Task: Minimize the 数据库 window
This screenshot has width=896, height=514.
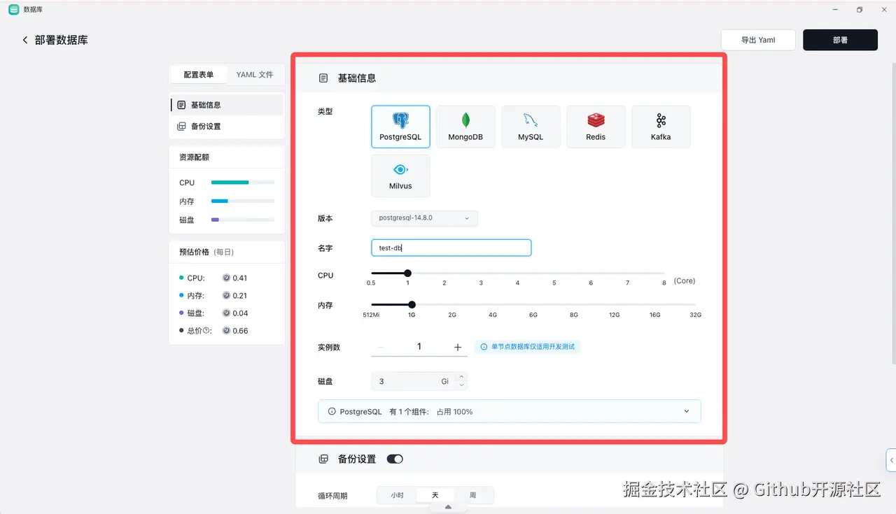Action: click(x=835, y=10)
